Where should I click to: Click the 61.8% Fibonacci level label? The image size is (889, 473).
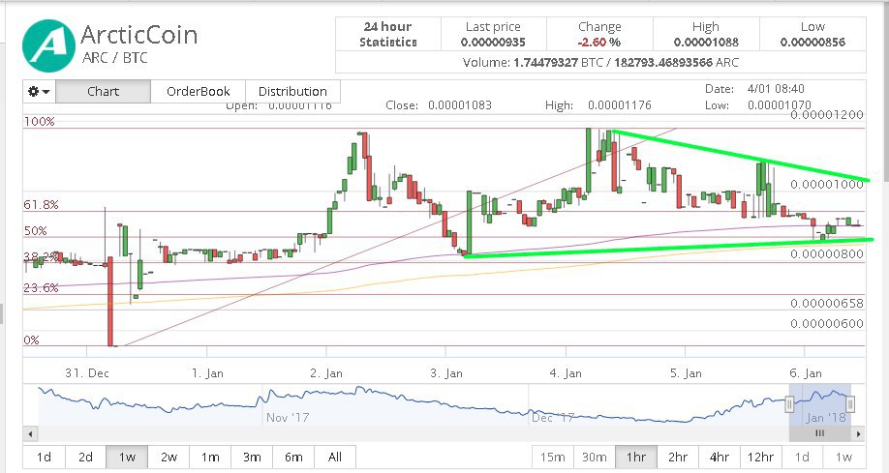point(41,204)
